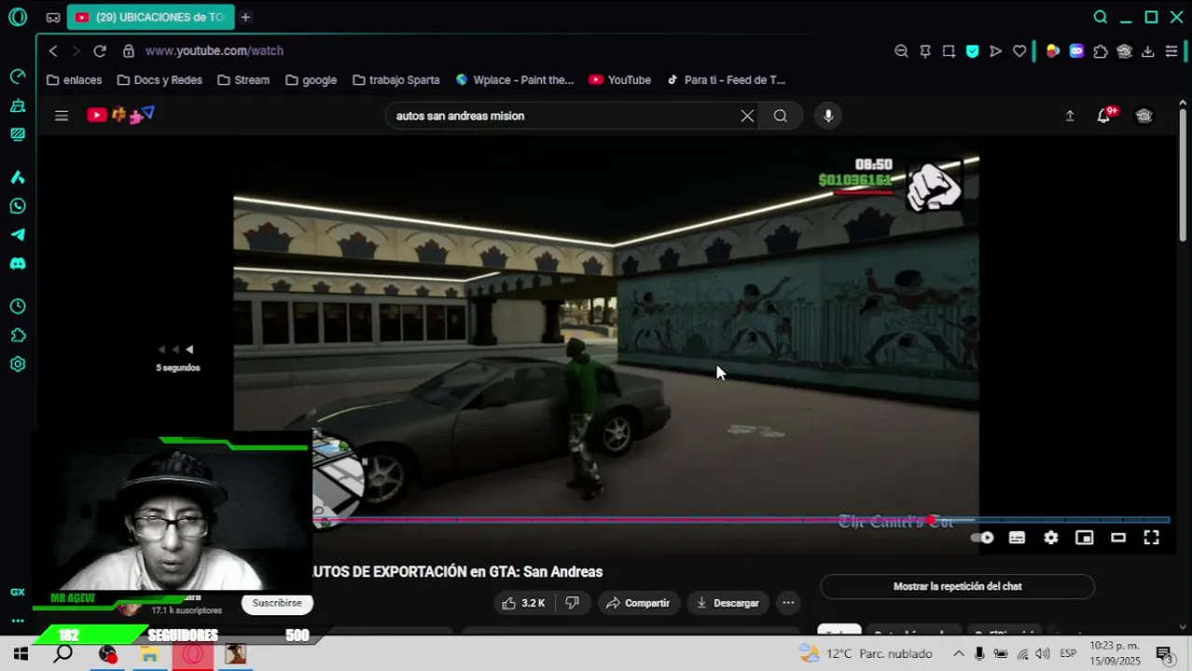1192x671 pixels.
Task: Open WhatsApp in the sidebar
Action: [17, 206]
